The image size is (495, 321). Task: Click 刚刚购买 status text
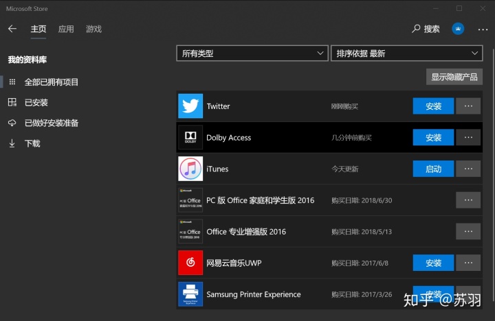pyautogui.click(x=344, y=106)
